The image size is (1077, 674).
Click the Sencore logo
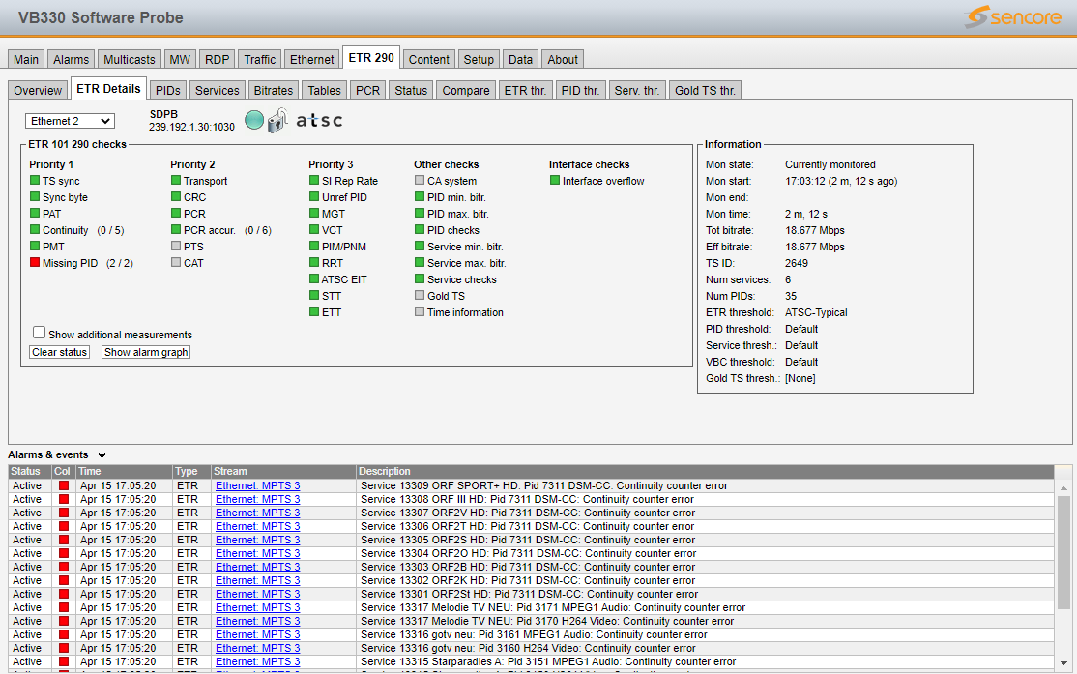[1012, 17]
